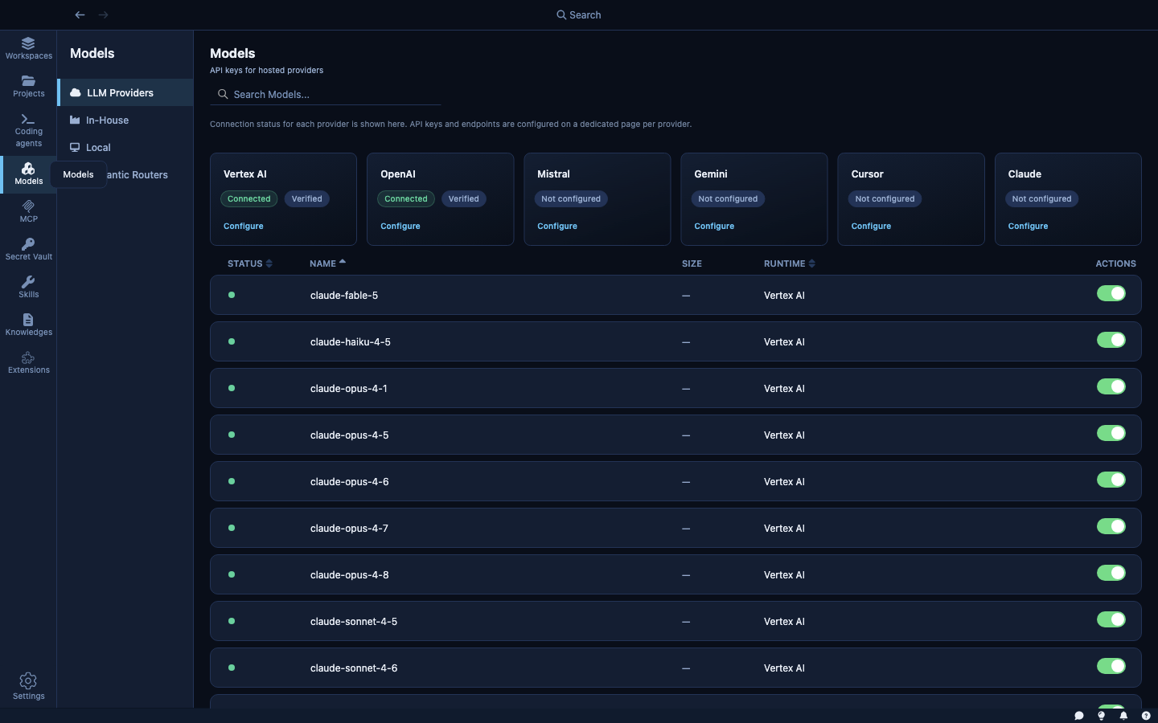The image size is (1158, 723).
Task: Click the Gemini provider card title
Action: pos(711,174)
